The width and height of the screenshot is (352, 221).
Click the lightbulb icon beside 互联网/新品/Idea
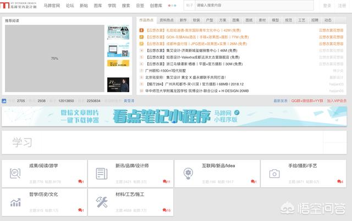(188, 174)
